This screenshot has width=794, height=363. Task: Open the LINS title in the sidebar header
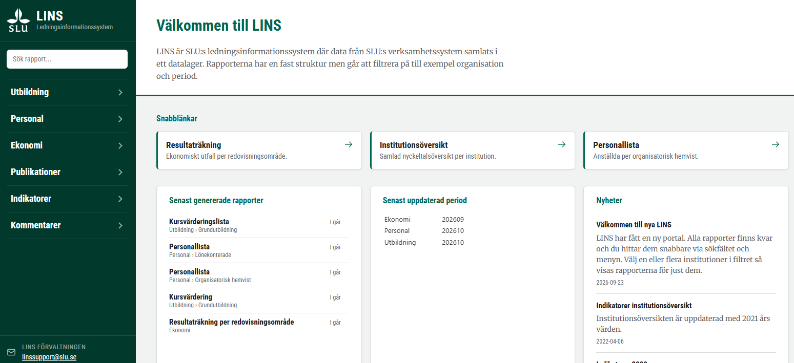[x=50, y=16]
